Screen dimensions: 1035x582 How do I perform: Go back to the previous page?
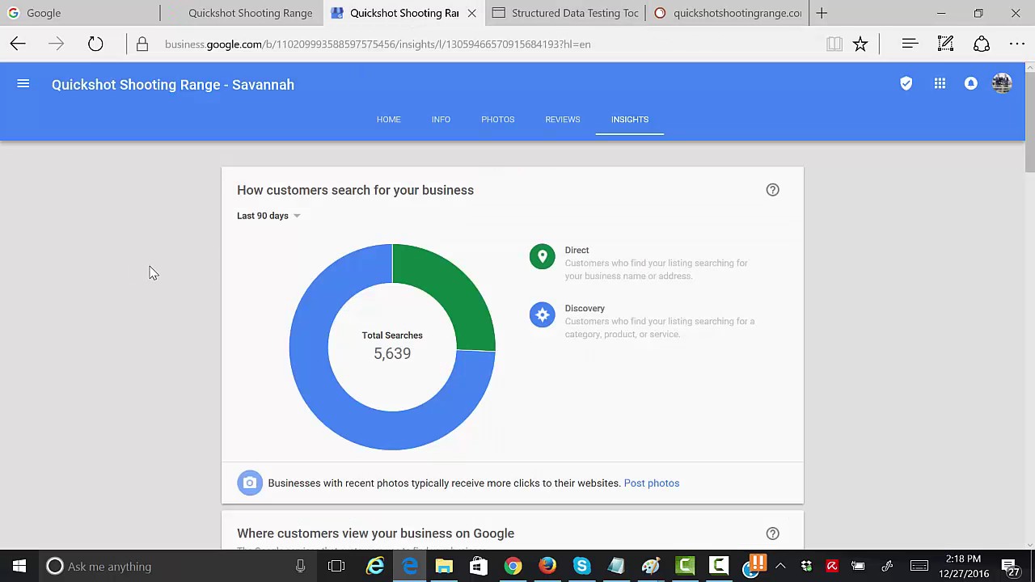(18, 44)
